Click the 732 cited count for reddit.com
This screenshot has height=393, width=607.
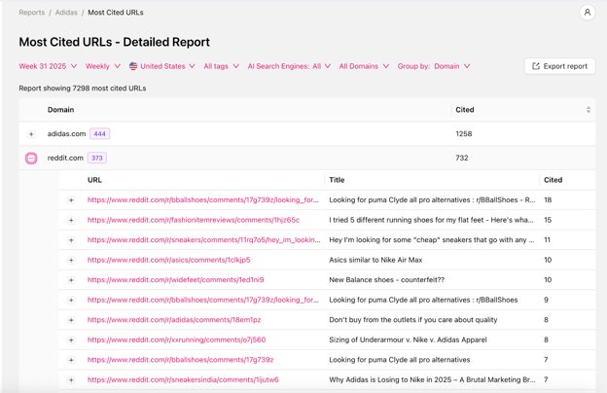[x=462, y=158]
